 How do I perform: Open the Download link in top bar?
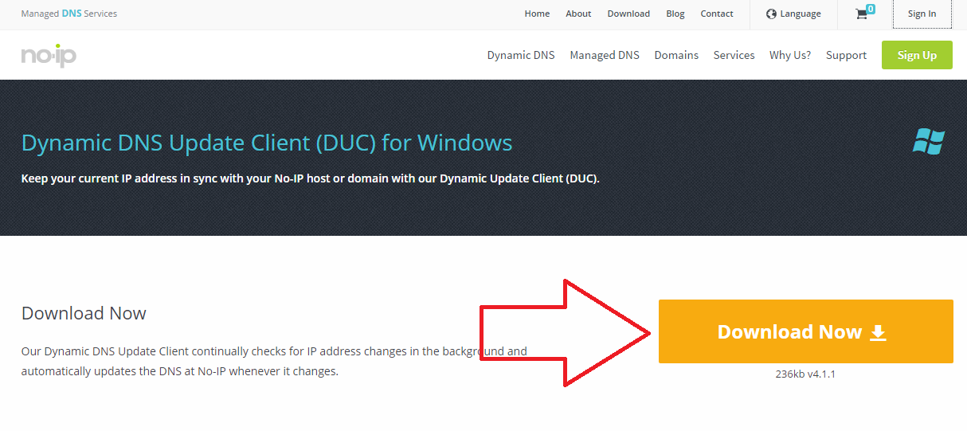(628, 14)
